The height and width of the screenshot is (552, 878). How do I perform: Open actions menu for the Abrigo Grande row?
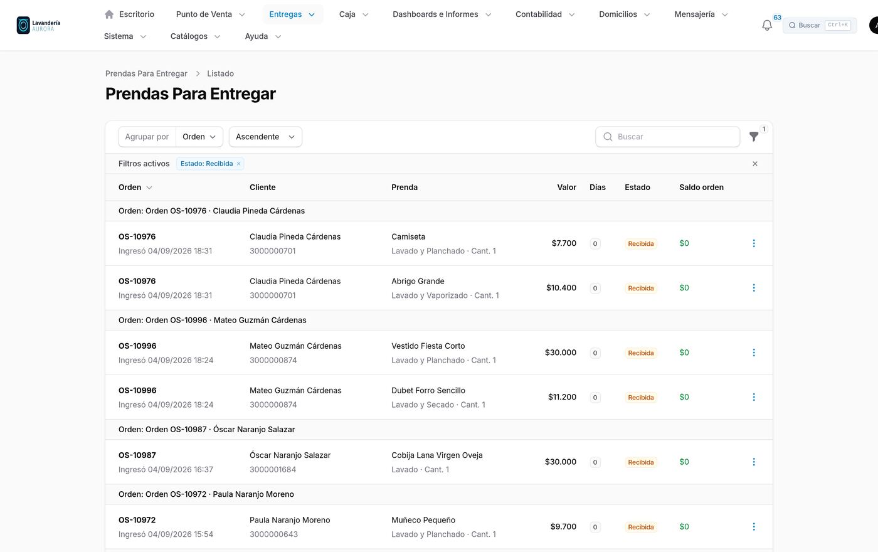click(x=754, y=288)
